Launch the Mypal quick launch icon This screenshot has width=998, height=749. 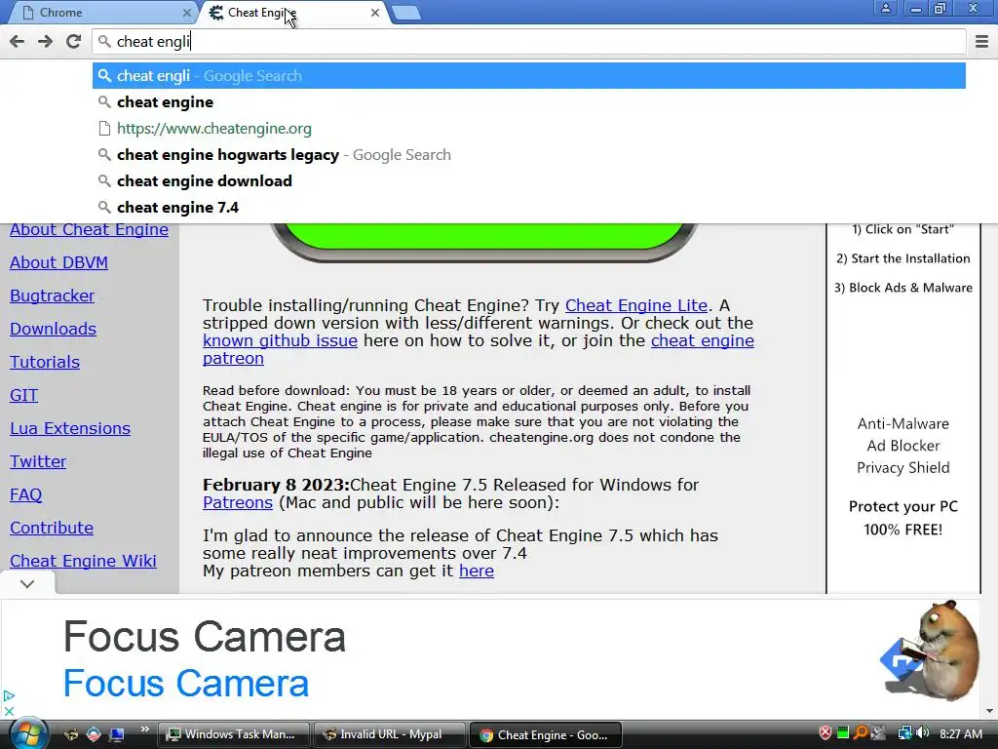coord(71,734)
